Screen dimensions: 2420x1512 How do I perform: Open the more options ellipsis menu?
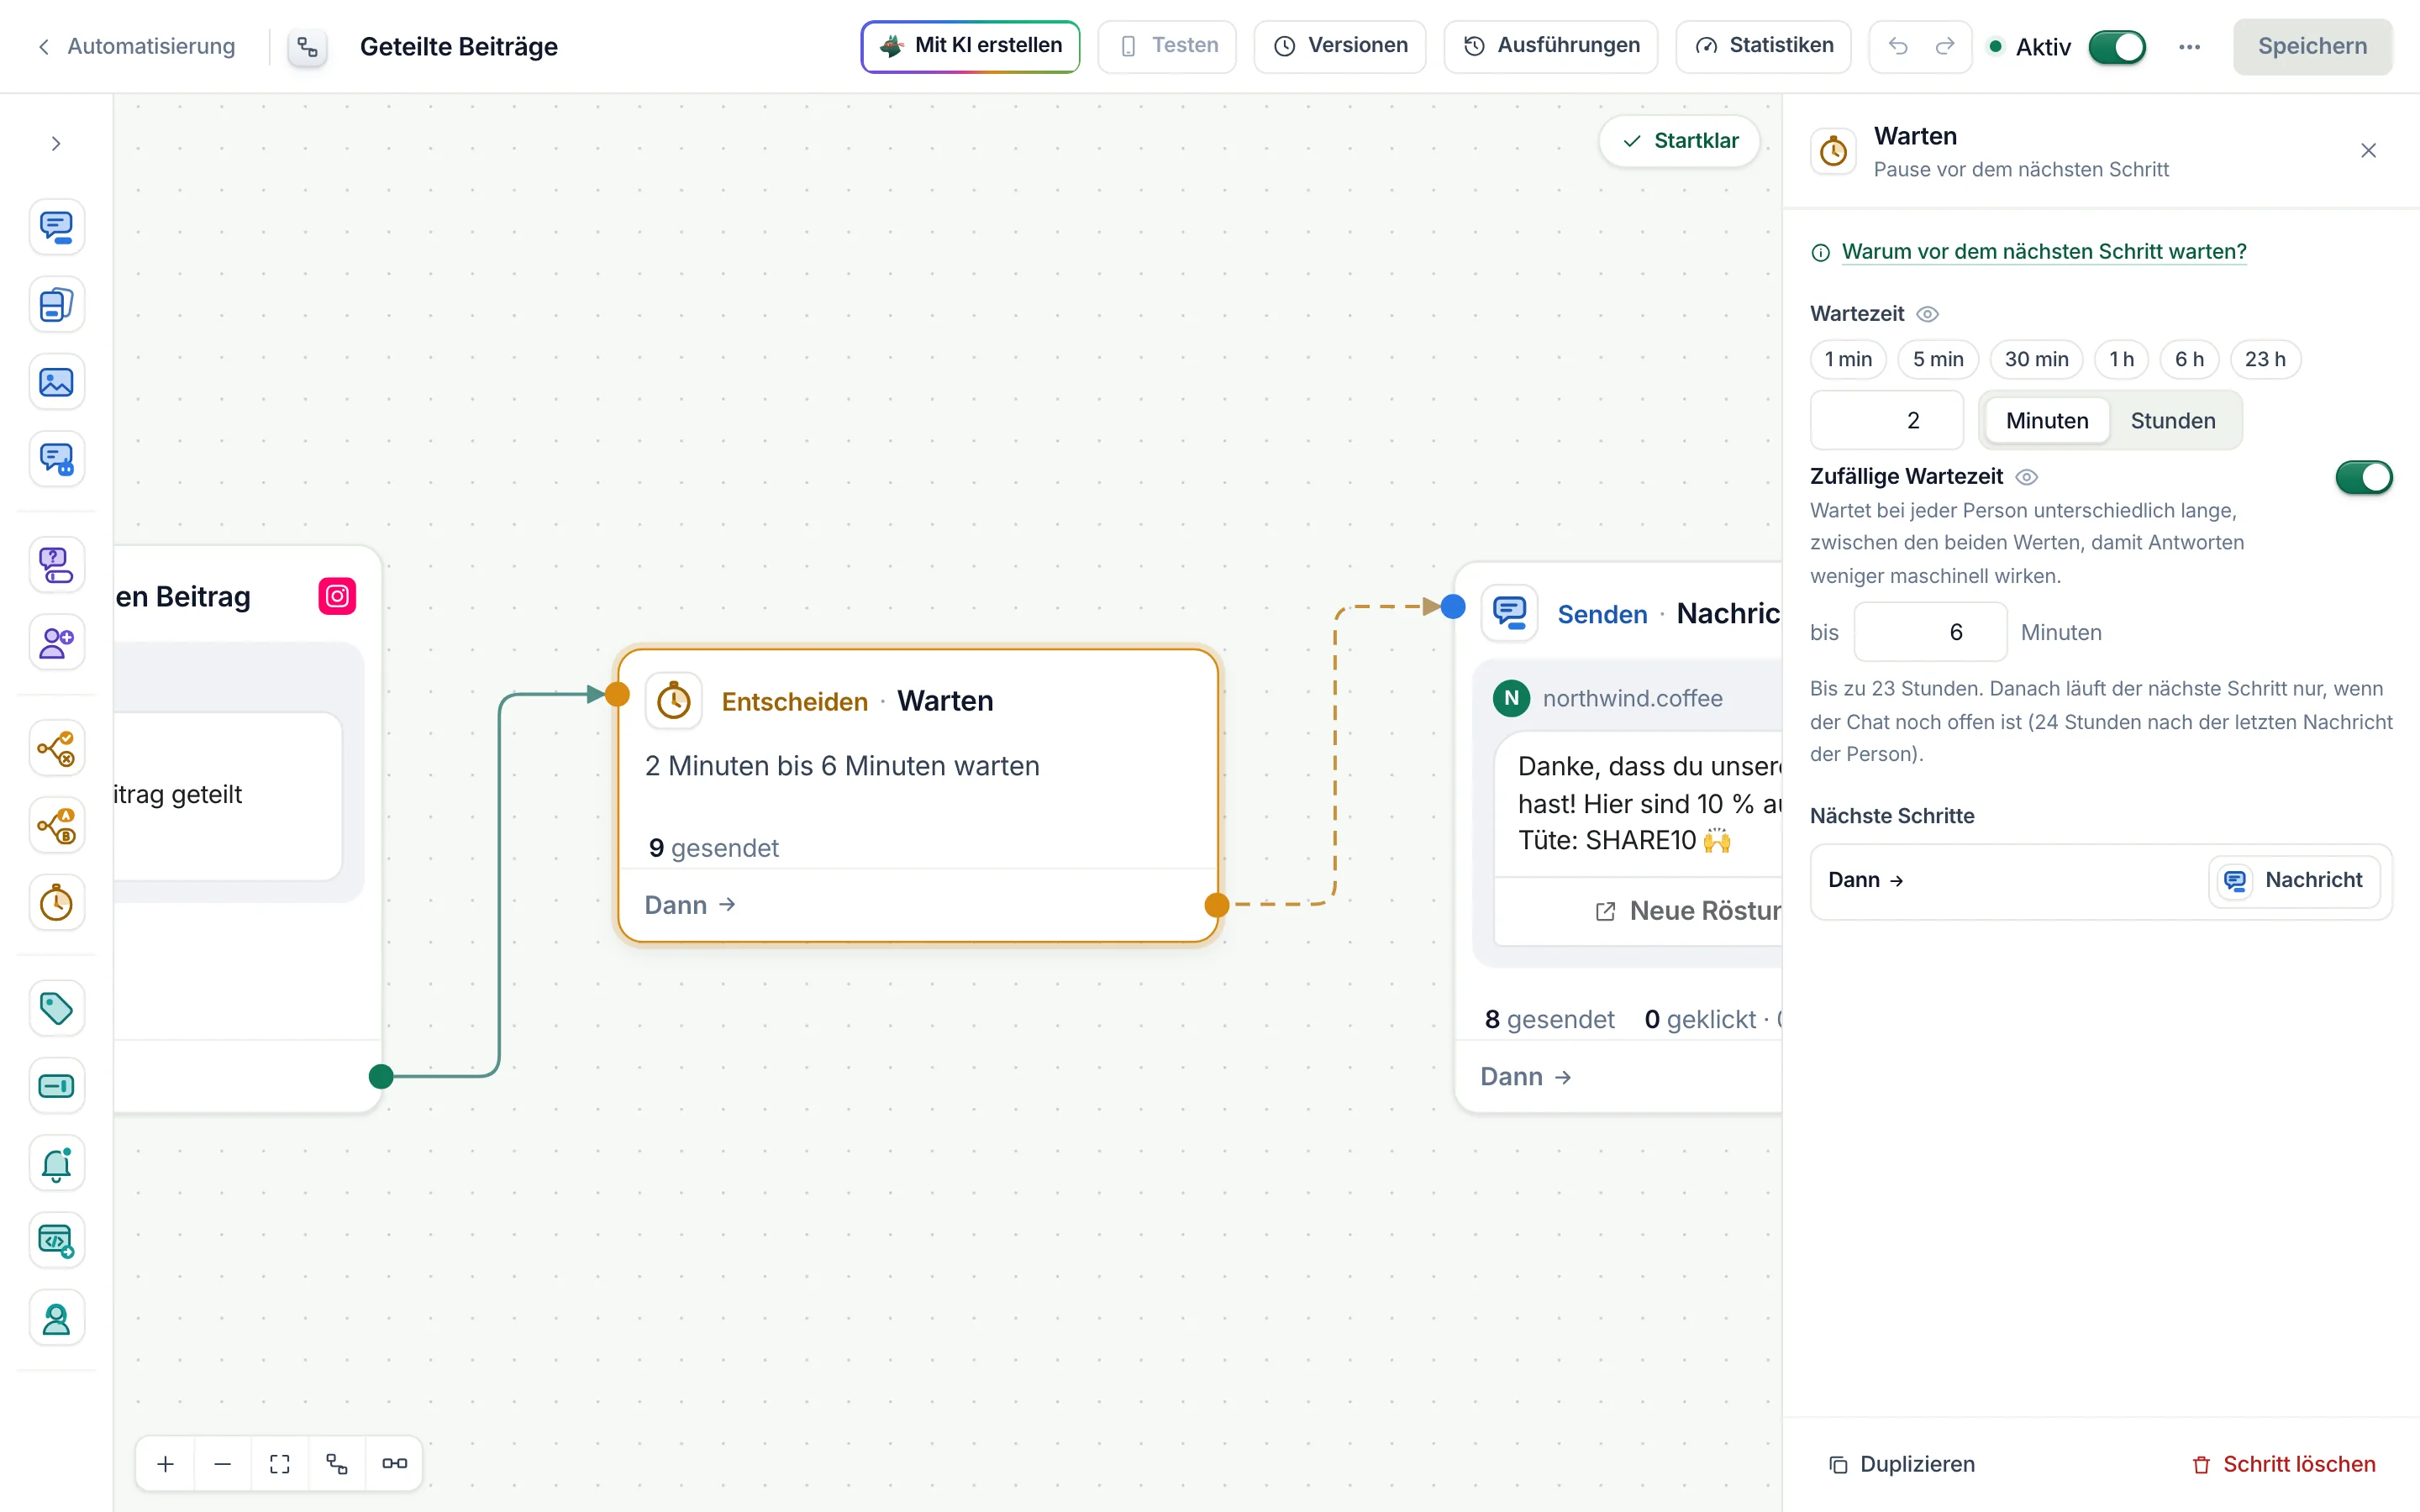coord(2190,47)
